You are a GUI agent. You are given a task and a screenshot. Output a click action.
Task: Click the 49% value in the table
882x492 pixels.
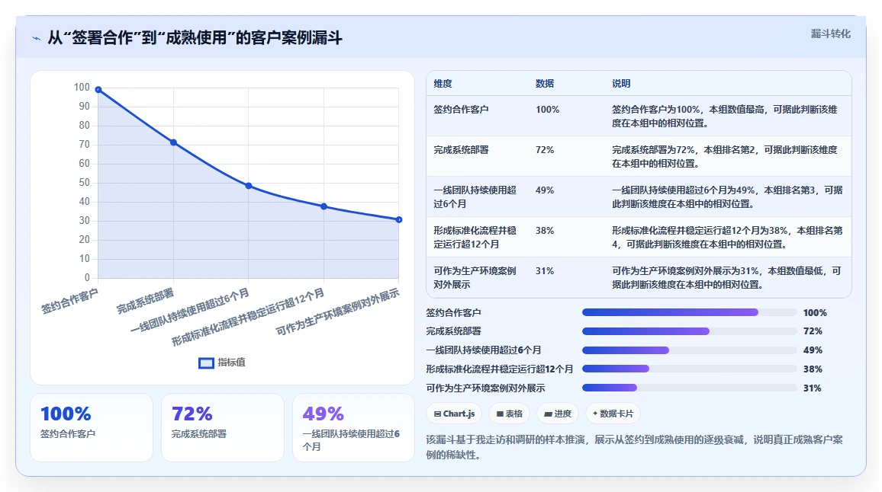(545, 190)
